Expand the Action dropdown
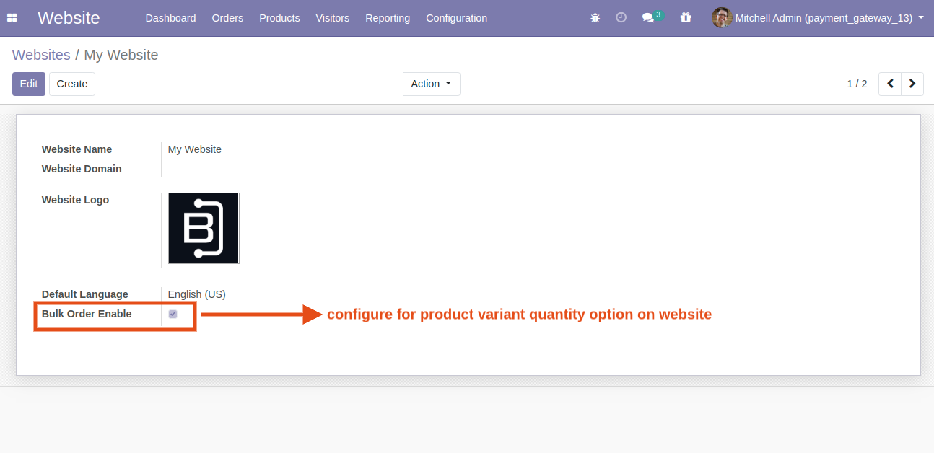The width and height of the screenshot is (934, 453). tap(431, 84)
